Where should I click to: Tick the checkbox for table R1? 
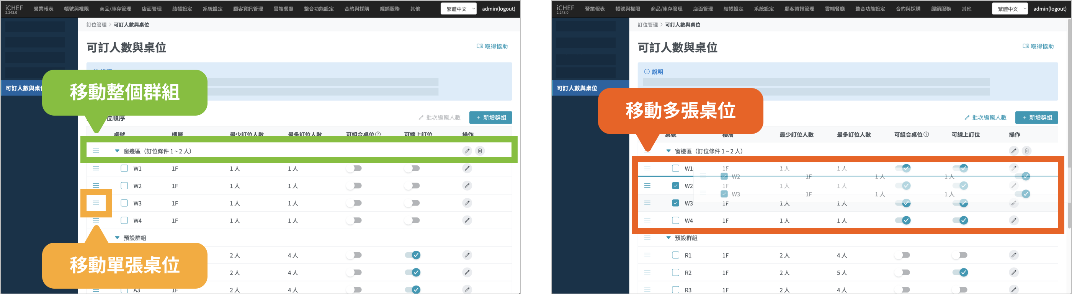pyautogui.click(x=675, y=255)
